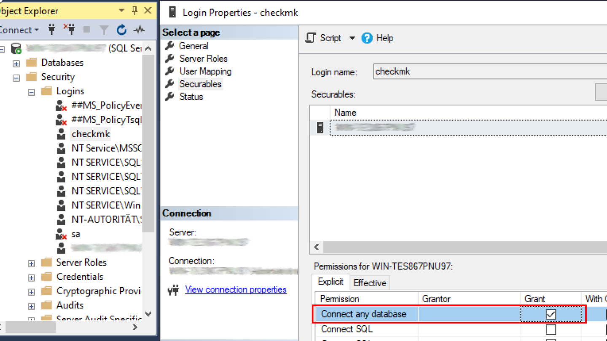Expand the Cryptographic Providers node
This screenshot has height=341, width=607.
[x=32, y=292]
